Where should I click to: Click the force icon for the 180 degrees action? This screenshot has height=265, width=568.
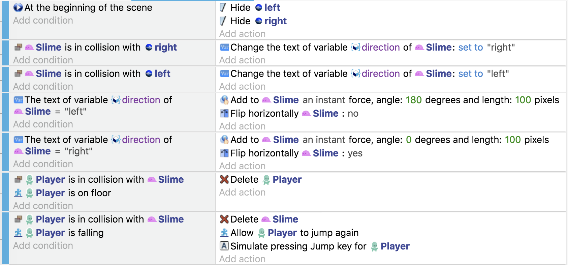224,100
